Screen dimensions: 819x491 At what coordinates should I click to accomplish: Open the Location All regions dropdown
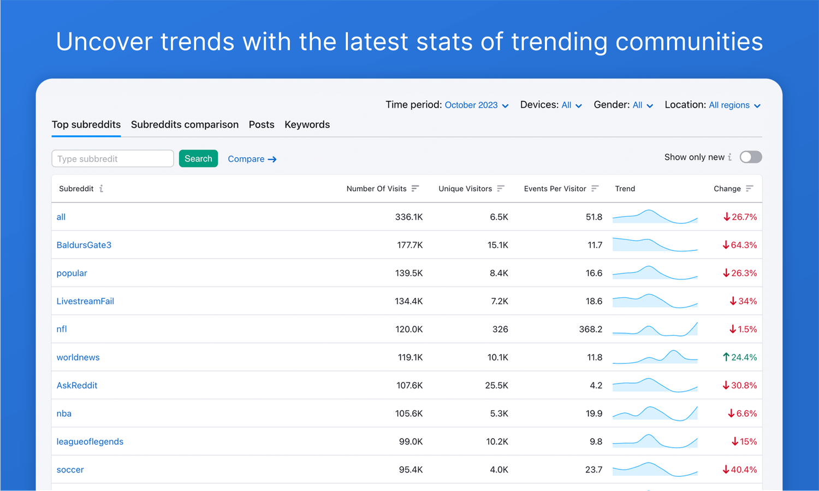734,105
